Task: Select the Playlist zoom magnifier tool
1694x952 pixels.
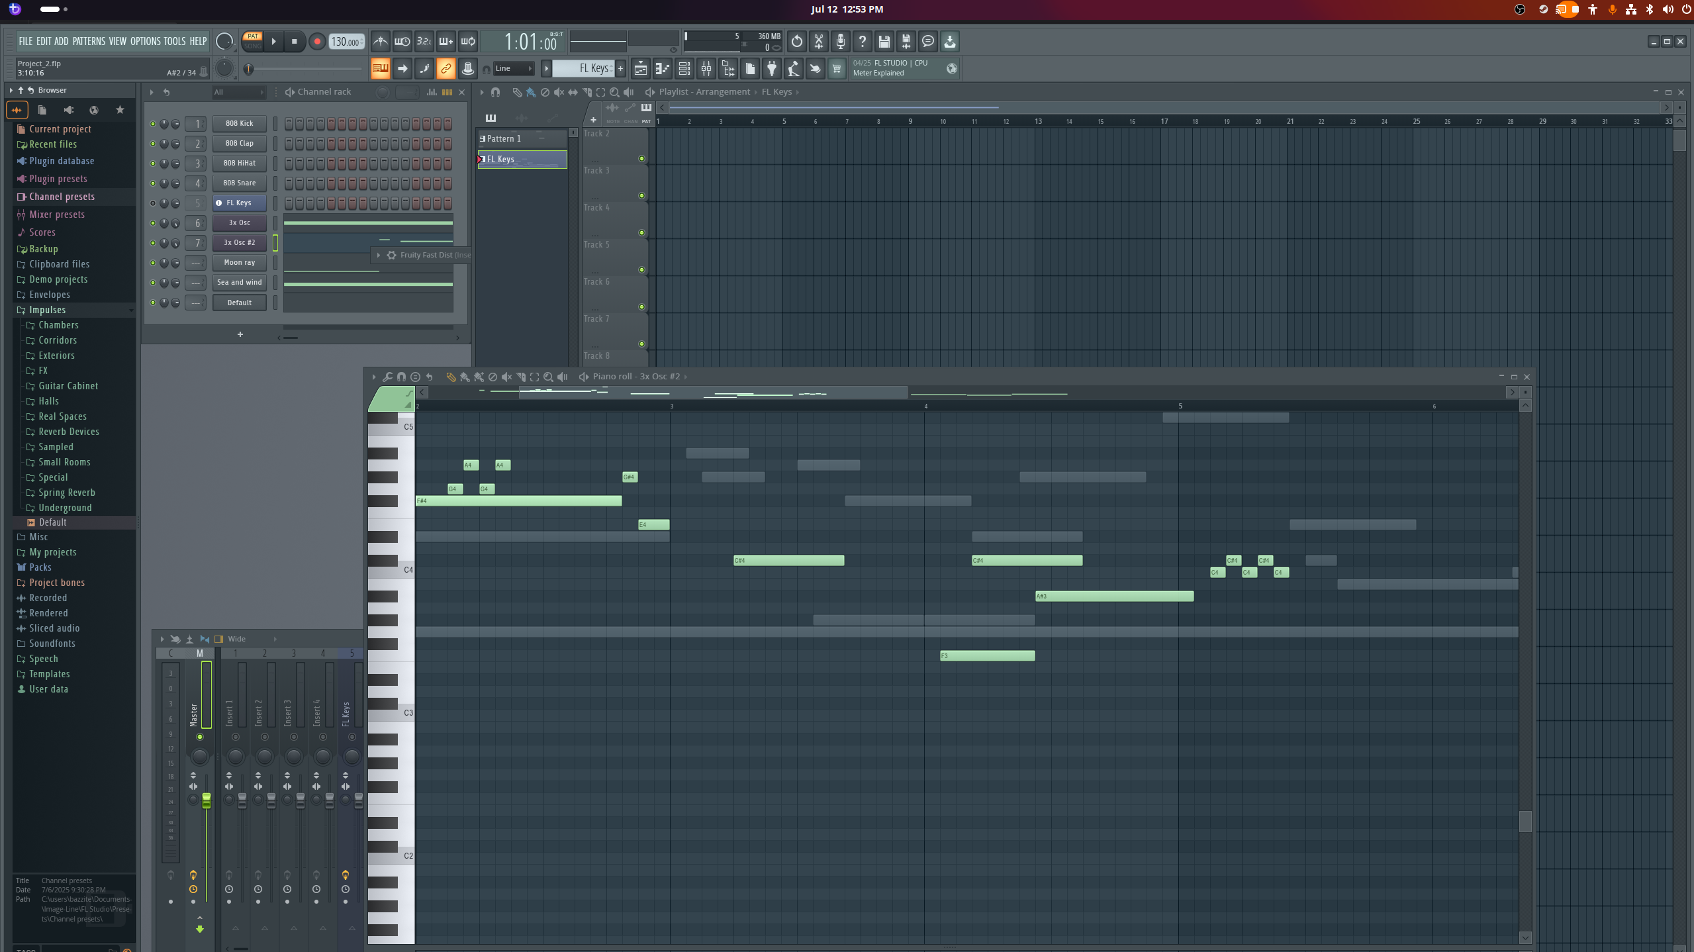Action: [x=615, y=92]
